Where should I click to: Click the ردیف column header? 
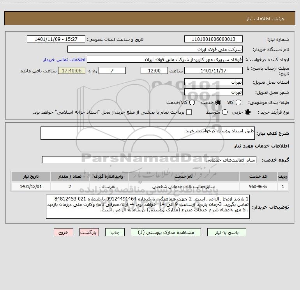[x=283, y=176]
